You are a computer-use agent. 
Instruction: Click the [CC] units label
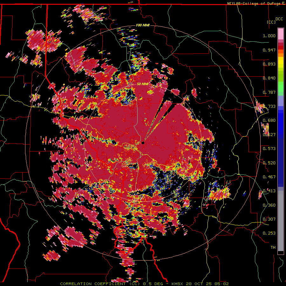pyautogui.click(x=271, y=22)
